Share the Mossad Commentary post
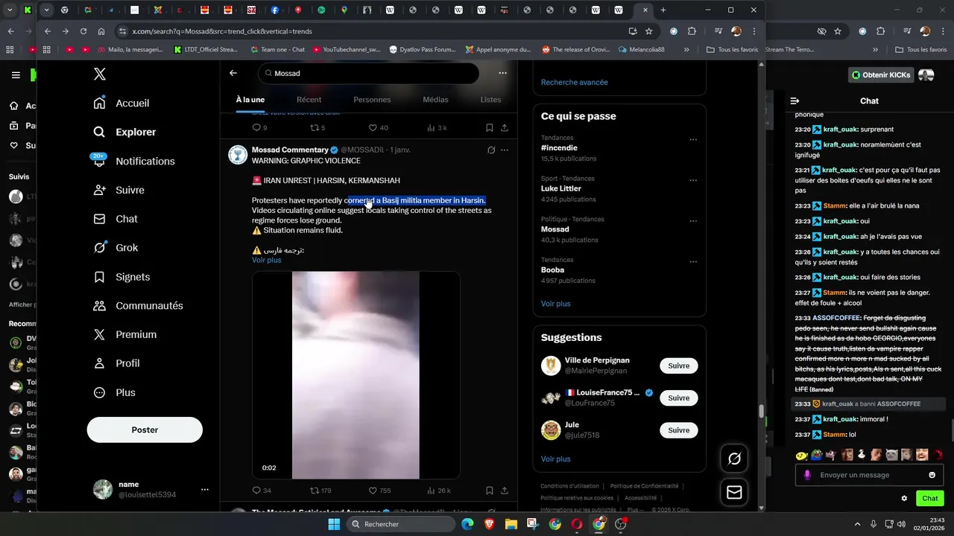Viewport: 954px width, 536px height. click(x=505, y=491)
